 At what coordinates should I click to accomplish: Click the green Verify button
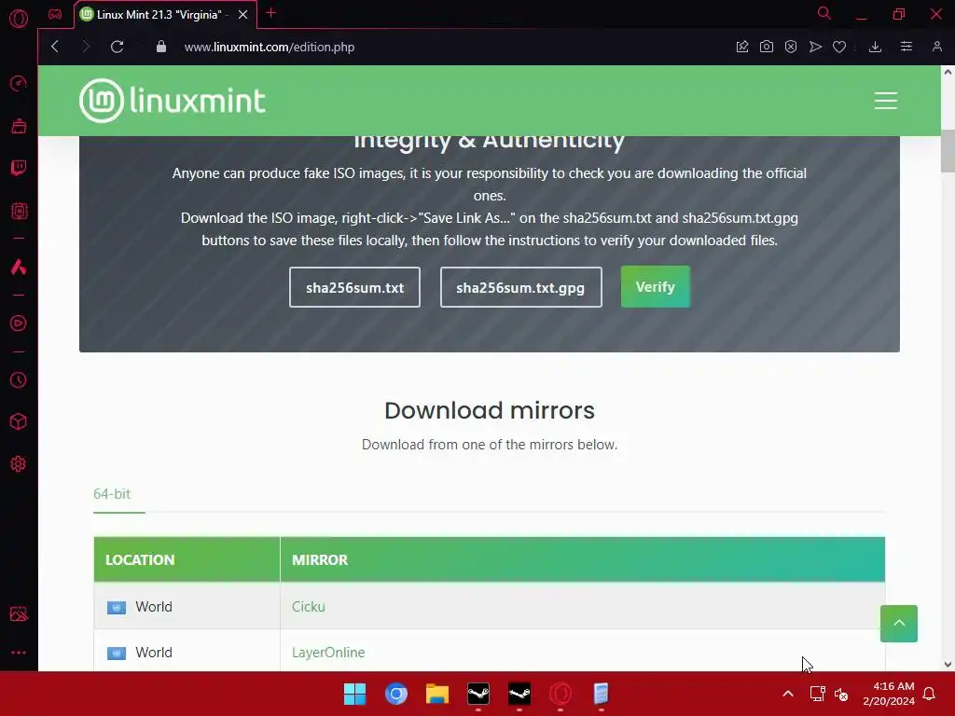[x=656, y=287]
